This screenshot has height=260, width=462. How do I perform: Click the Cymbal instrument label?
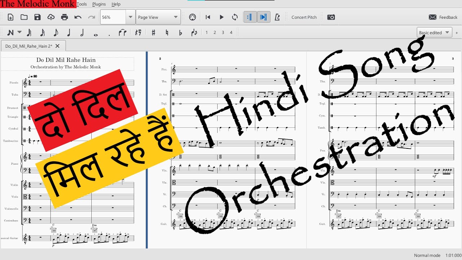click(x=14, y=129)
